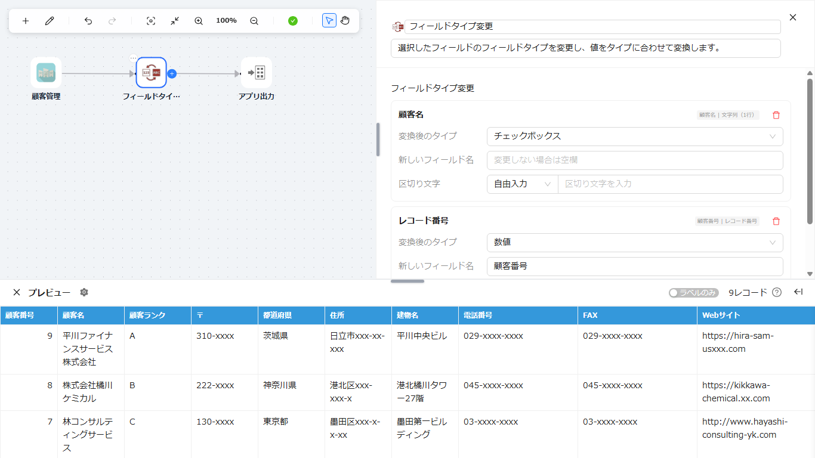815x458 pixels.
Task: Click the panel splitter handle beside canvas
Action: 378,140
